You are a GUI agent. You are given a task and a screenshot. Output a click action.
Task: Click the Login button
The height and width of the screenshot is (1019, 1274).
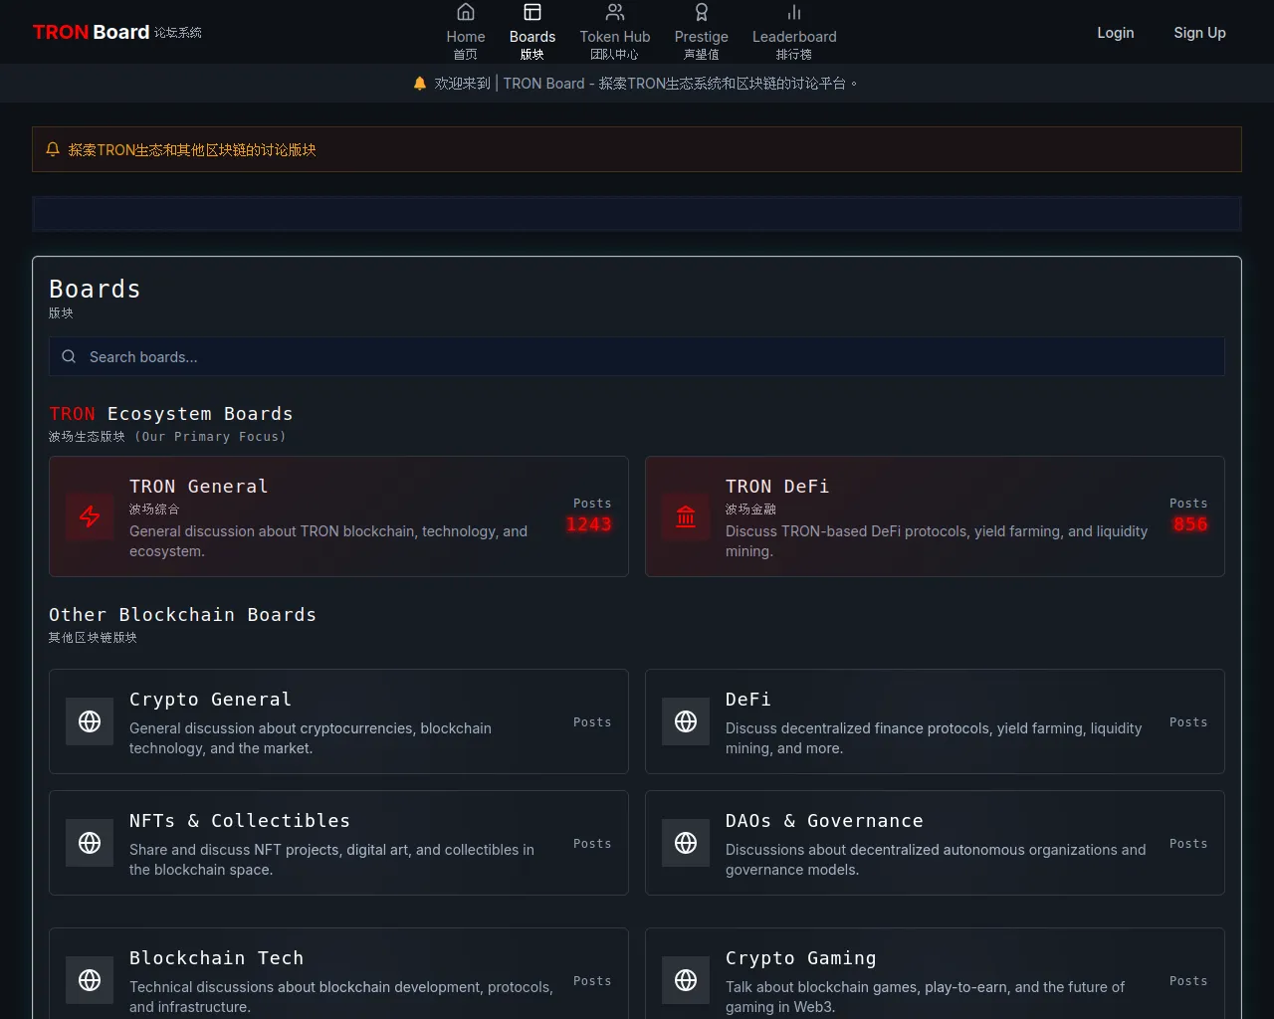[x=1115, y=33]
